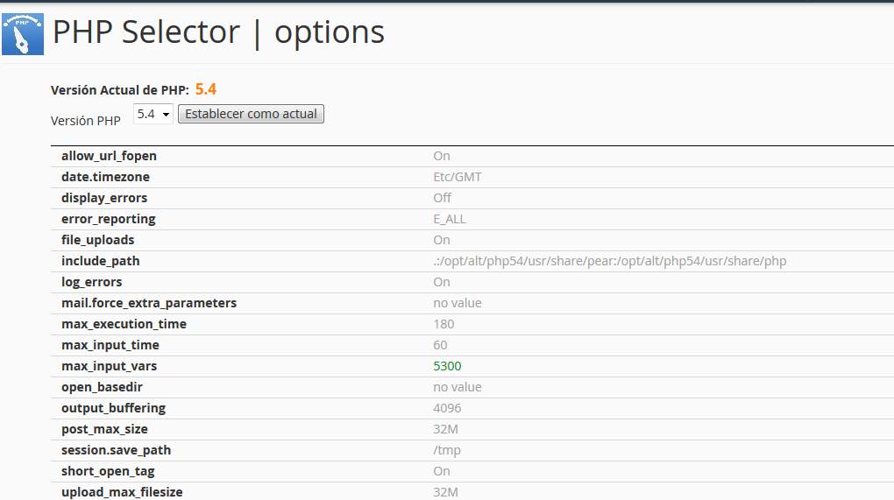Viewport: 894px width, 500px height.
Task: Click mail.force_extra_parameters no value text
Action: [x=457, y=303]
